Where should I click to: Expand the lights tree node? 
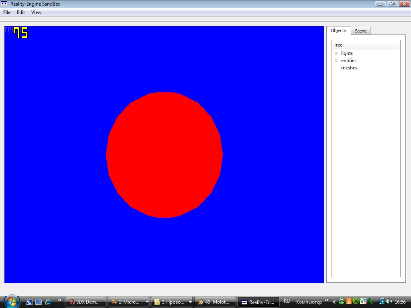click(x=337, y=53)
